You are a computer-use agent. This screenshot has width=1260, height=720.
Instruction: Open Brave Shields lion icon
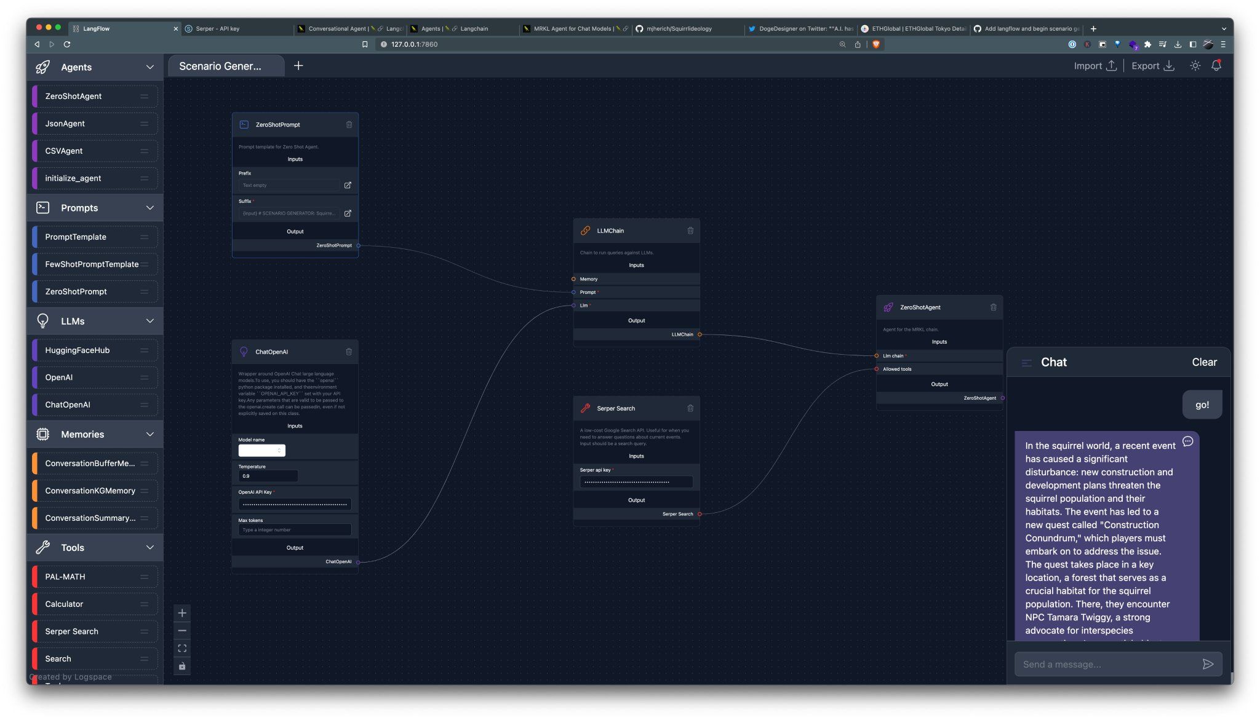pyautogui.click(x=876, y=44)
